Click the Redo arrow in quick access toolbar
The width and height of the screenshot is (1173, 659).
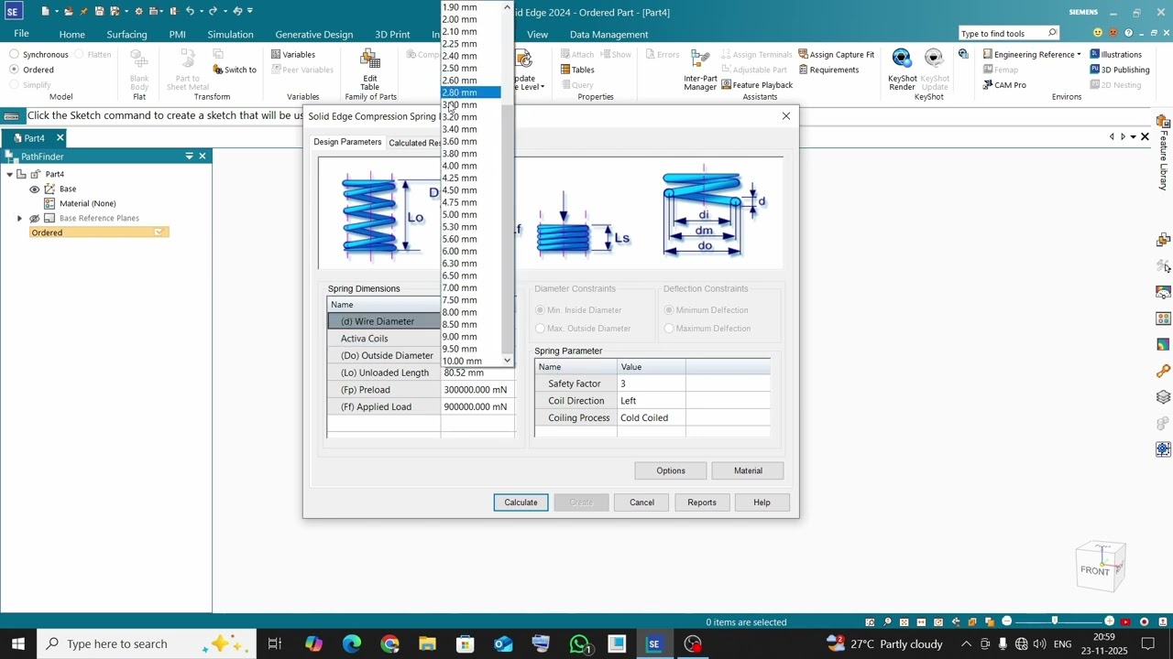click(x=214, y=11)
